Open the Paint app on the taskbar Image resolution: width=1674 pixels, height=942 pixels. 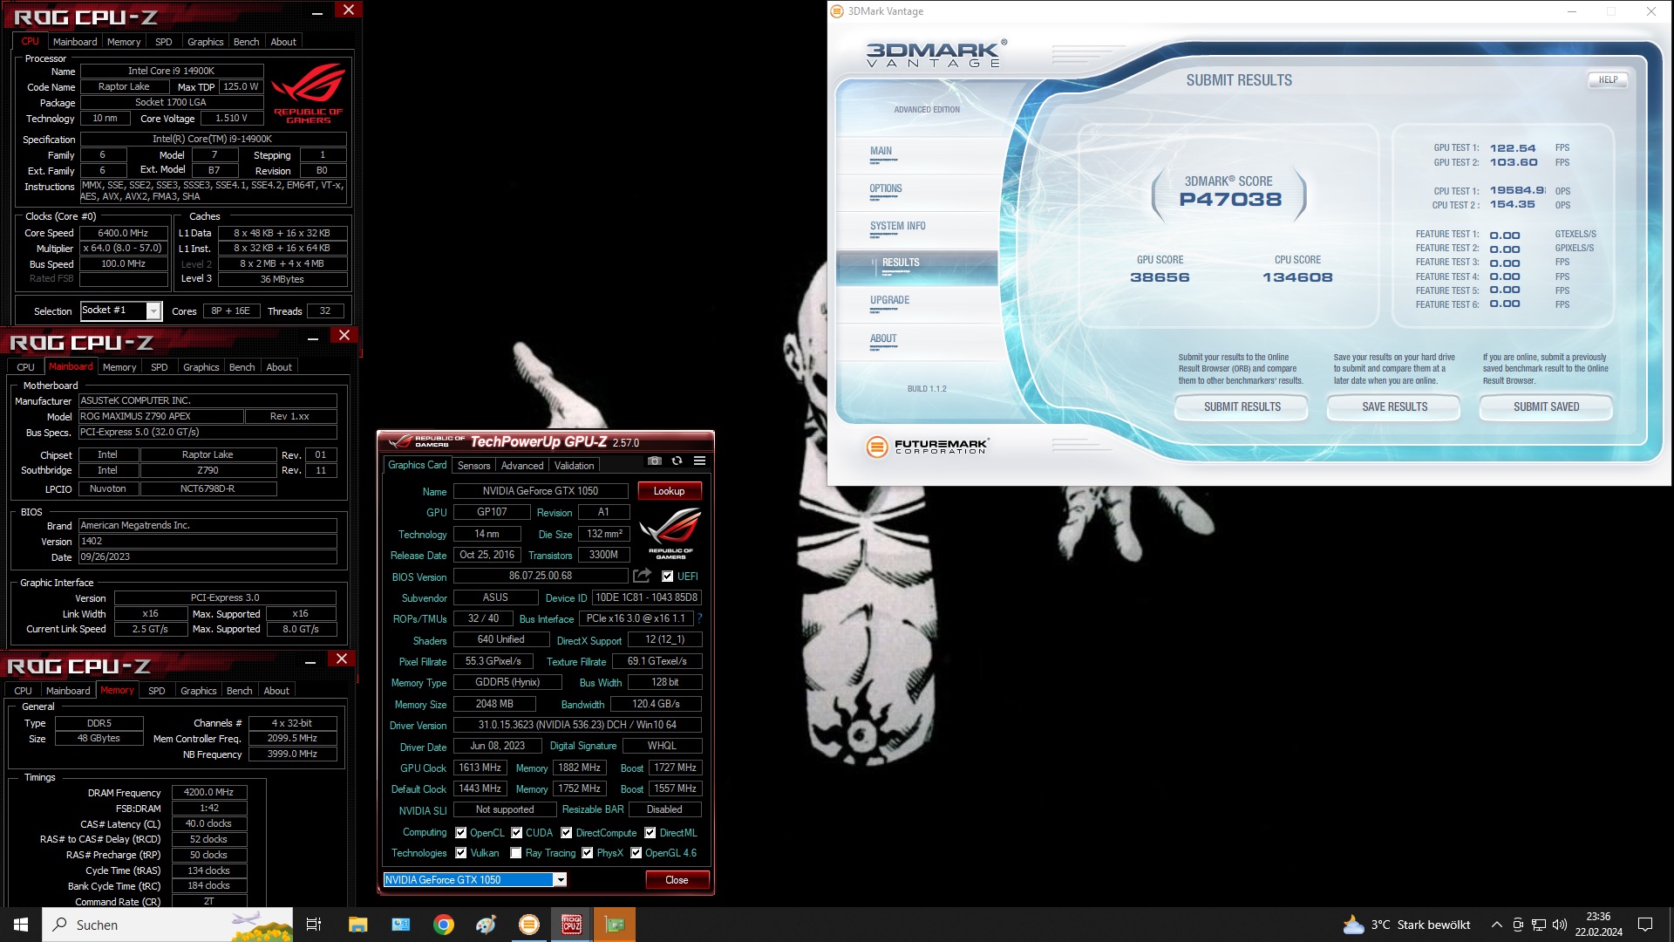(486, 925)
